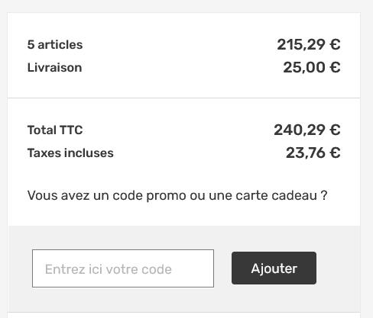Collapse the promo code or gift card question
Viewport: 373px width, 318px height.
177,195
